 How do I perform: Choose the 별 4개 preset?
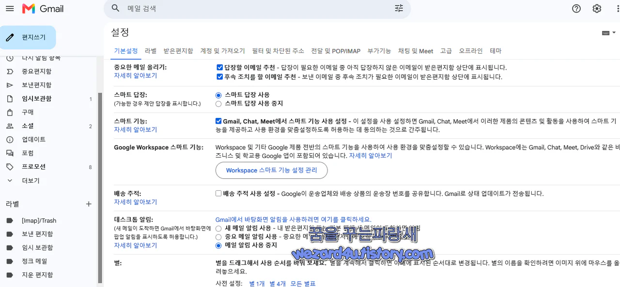[x=278, y=284]
